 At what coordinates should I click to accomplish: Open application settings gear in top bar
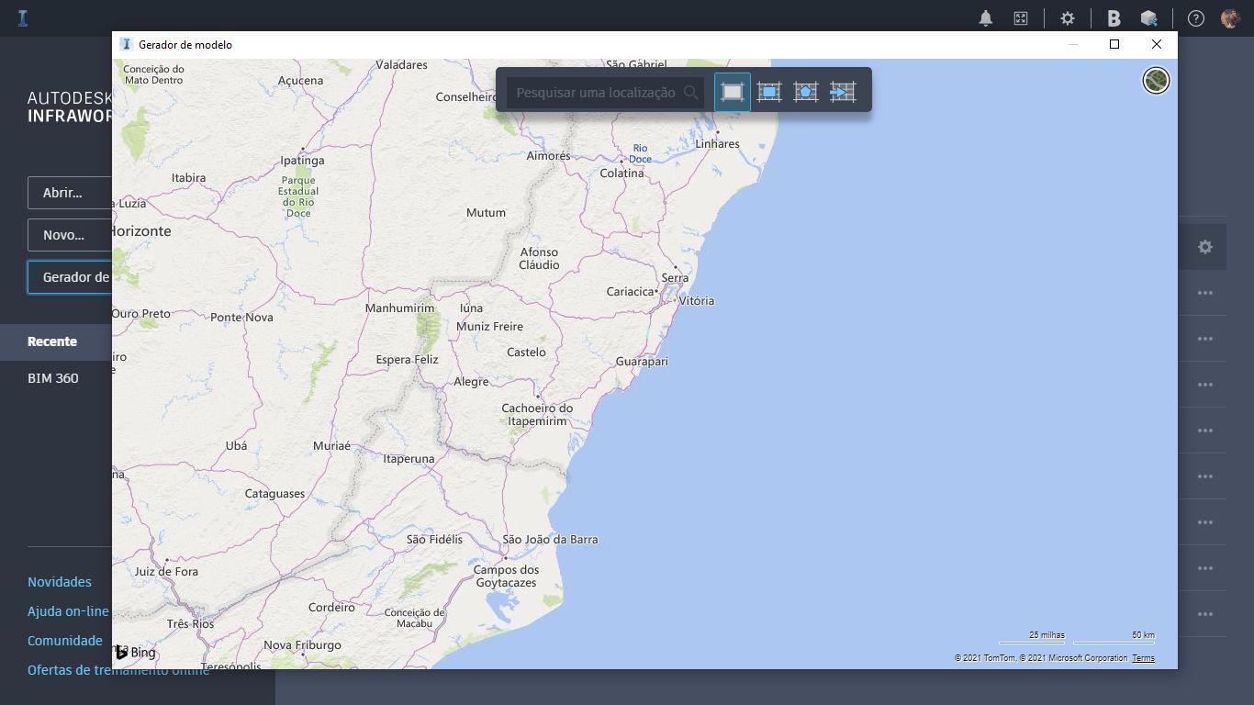click(x=1068, y=18)
